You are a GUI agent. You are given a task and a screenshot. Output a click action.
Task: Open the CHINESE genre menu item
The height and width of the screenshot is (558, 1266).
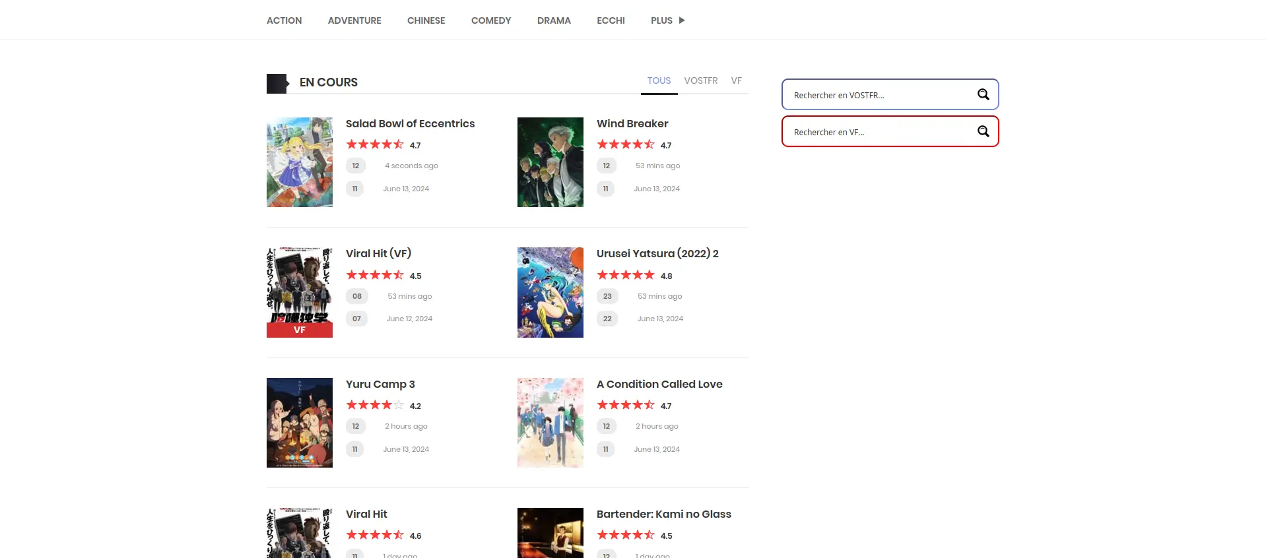click(426, 20)
